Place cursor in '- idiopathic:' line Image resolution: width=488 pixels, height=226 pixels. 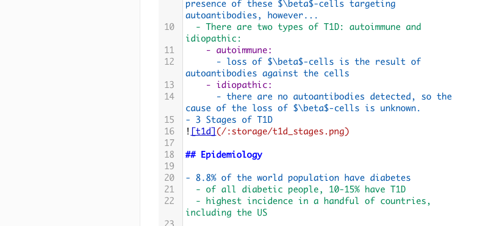[x=239, y=85]
